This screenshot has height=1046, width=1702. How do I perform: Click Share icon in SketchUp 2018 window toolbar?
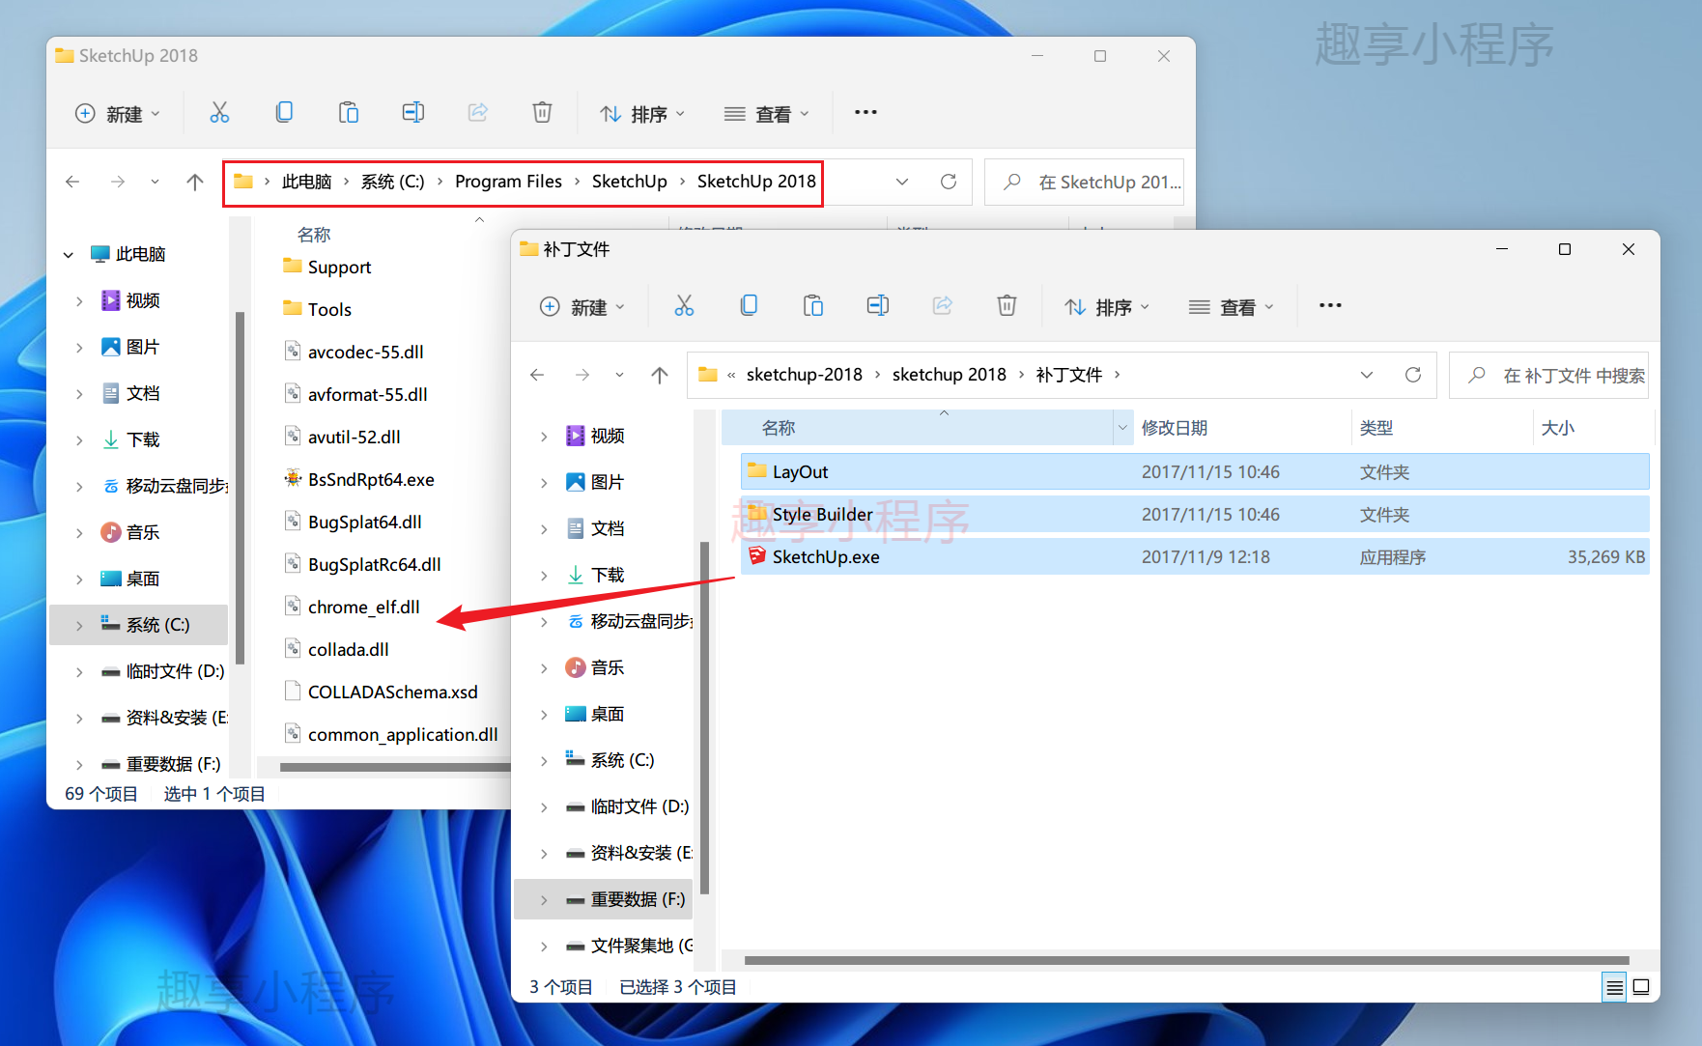[477, 113]
